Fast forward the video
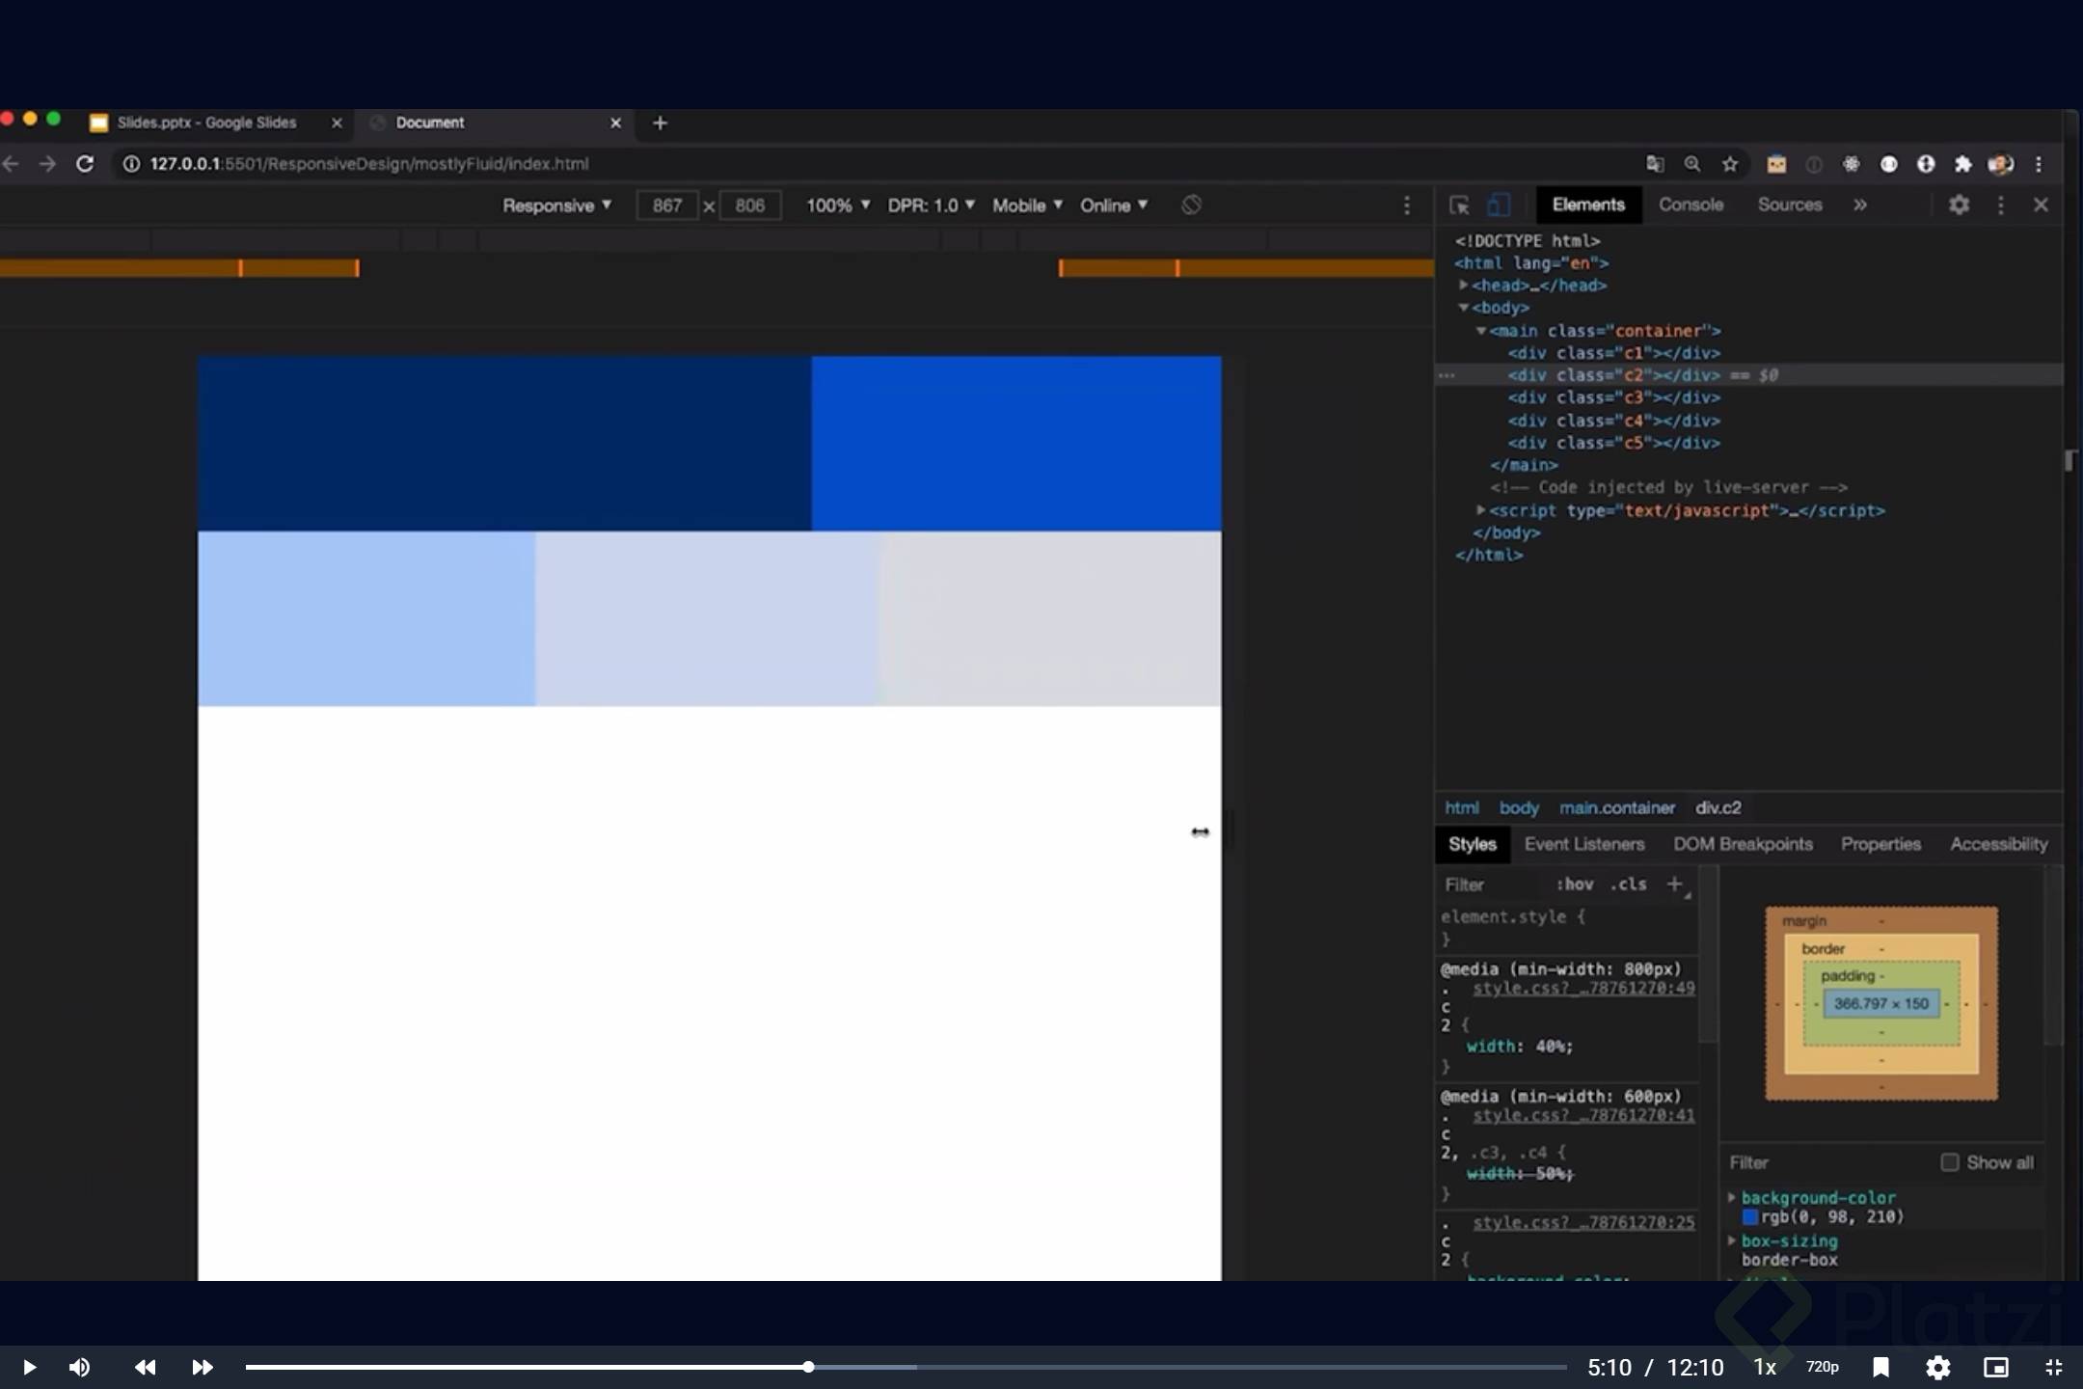This screenshot has height=1389, width=2083. tap(203, 1367)
